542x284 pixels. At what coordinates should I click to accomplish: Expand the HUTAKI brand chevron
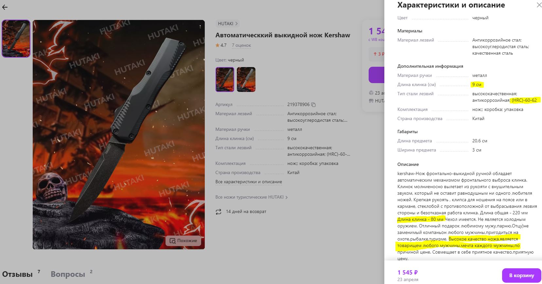[x=236, y=24]
